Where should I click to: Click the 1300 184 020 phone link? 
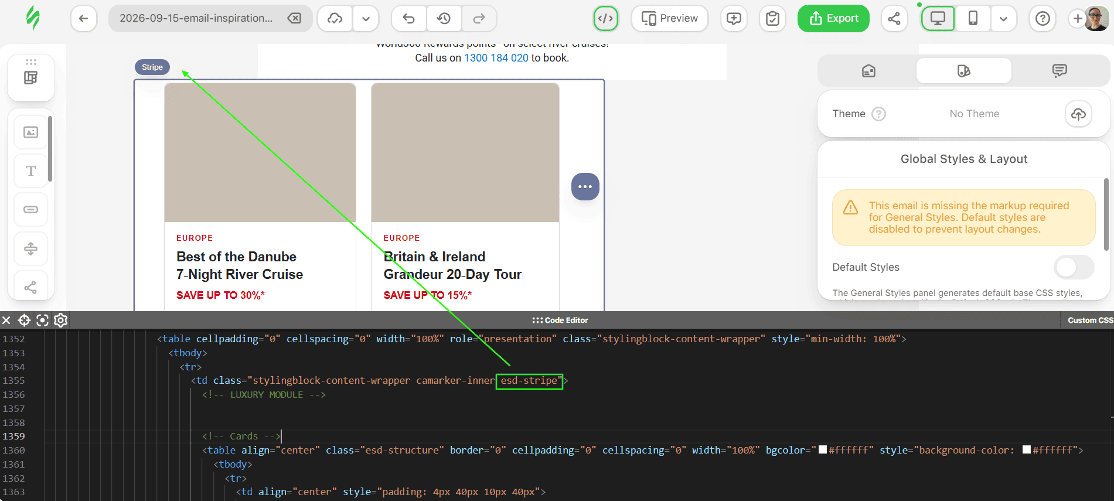(x=496, y=58)
